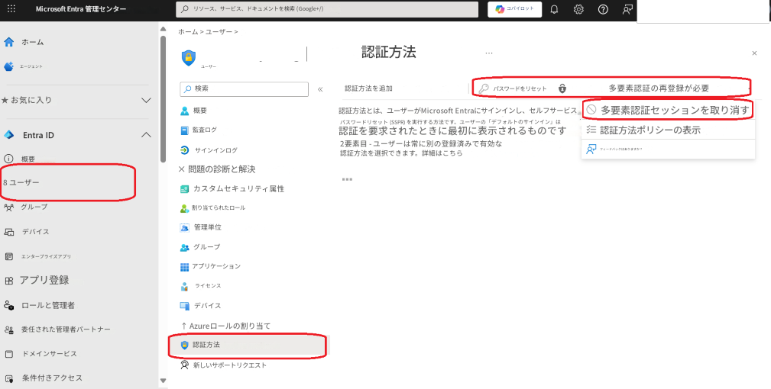Click 認証方法を追加 toolbar button
Screen dimensions: 771x389
tap(368, 88)
